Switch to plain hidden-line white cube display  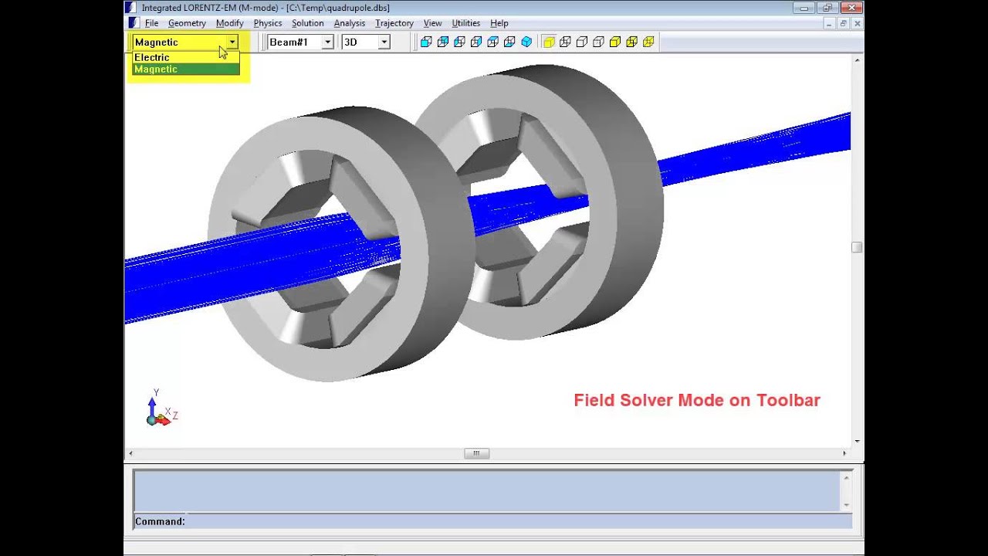click(x=582, y=42)
